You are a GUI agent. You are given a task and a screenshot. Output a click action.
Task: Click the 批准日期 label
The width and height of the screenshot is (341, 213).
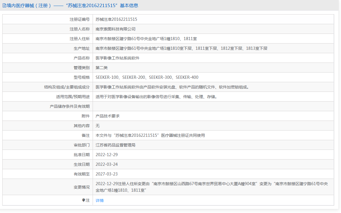click(82, 155)
